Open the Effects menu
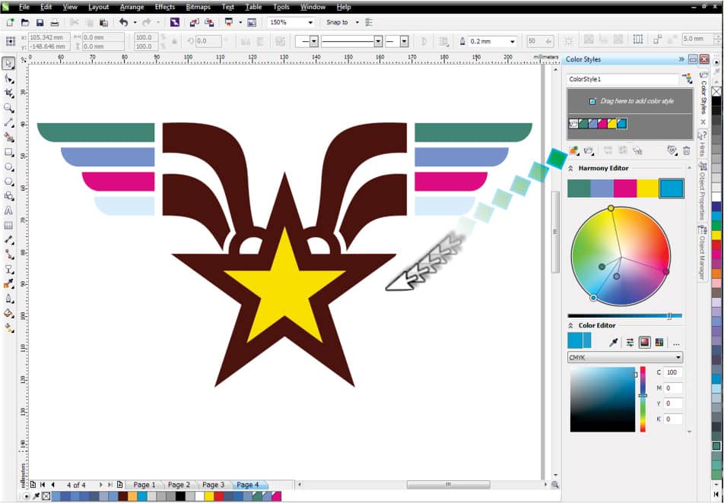 (x=165, y=7)
